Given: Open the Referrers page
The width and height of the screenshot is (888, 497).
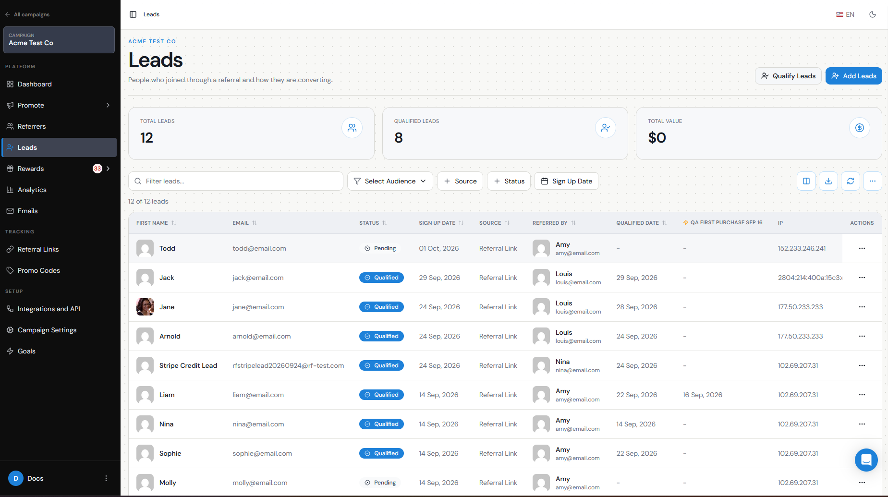Looking at the screenshot, I should (x=59, y=126).
